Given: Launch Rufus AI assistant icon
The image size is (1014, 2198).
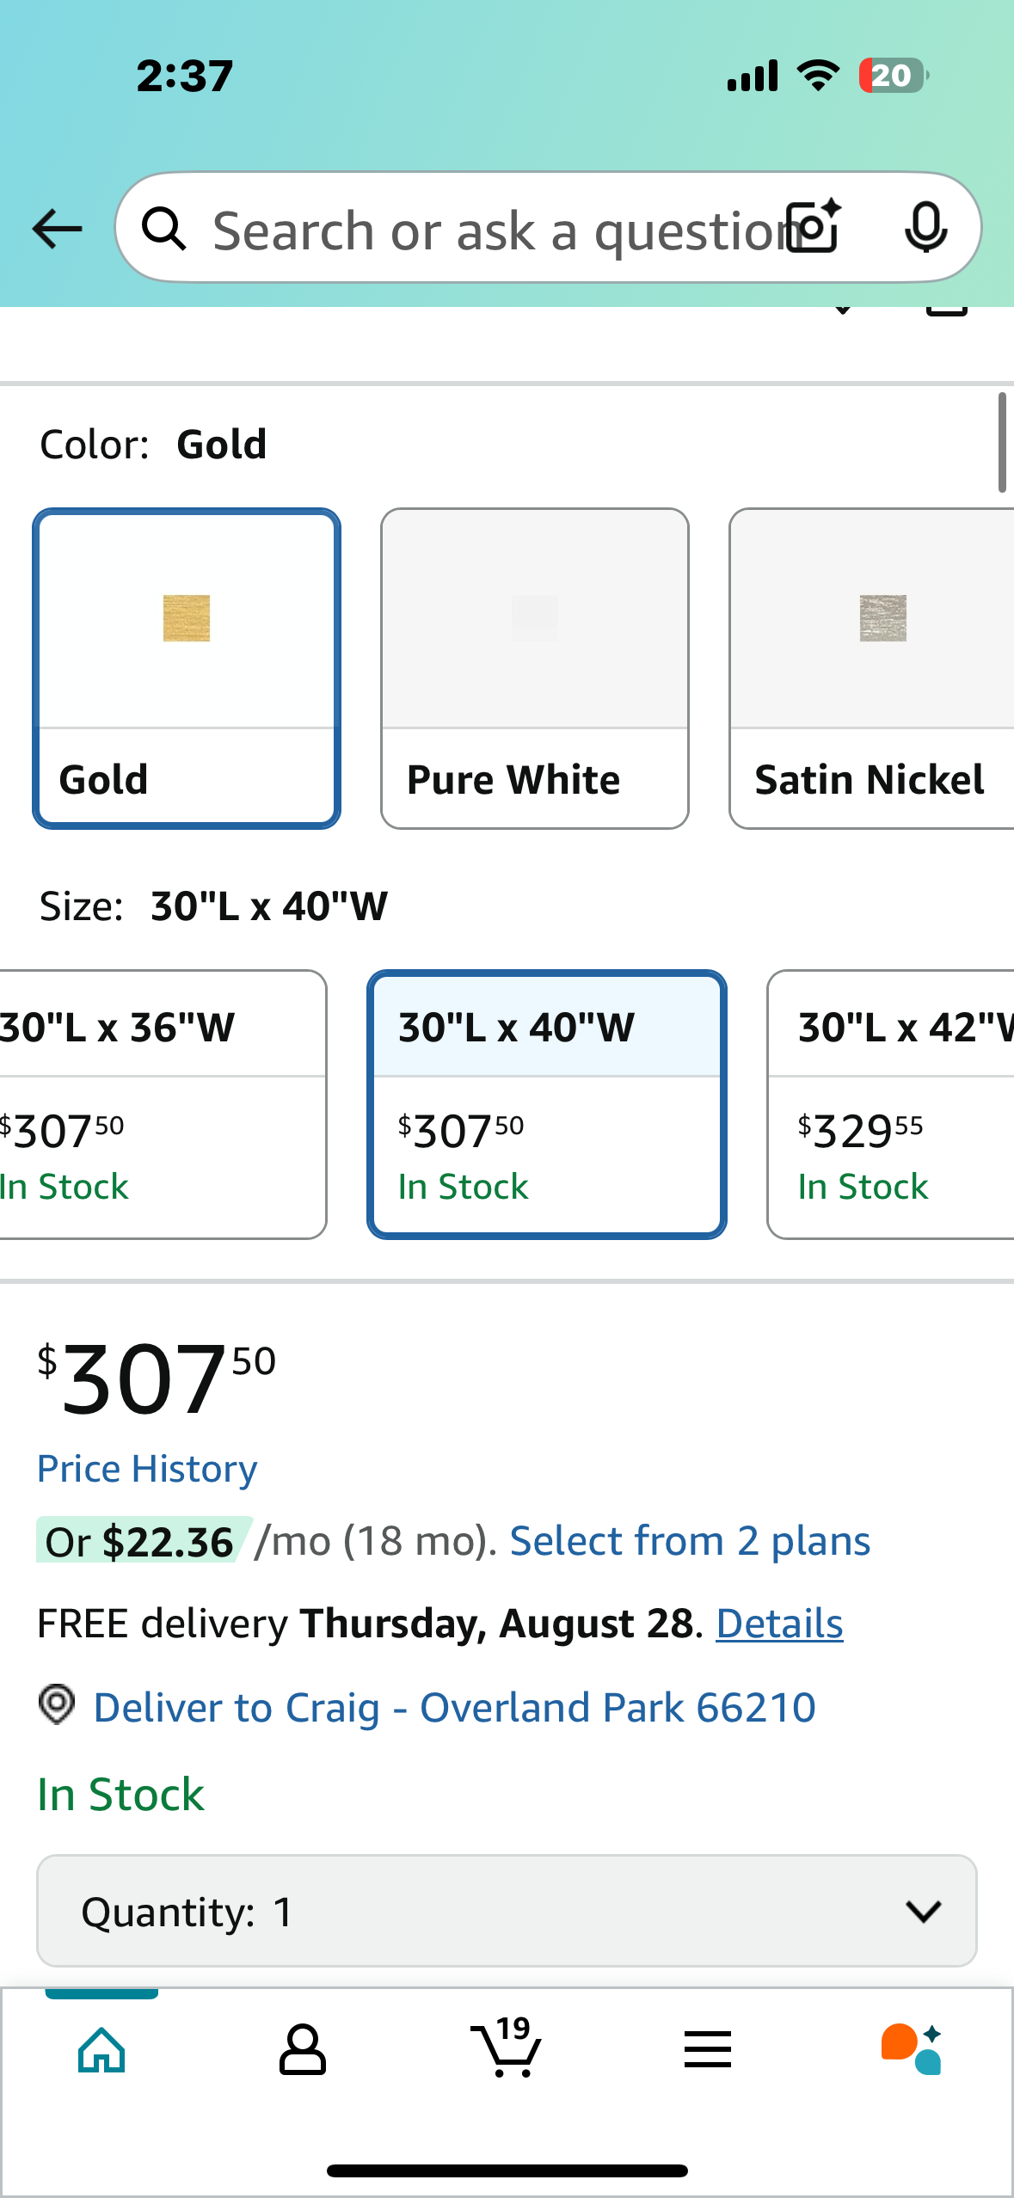Looking at the screenshot, I should click(912, 2049).
